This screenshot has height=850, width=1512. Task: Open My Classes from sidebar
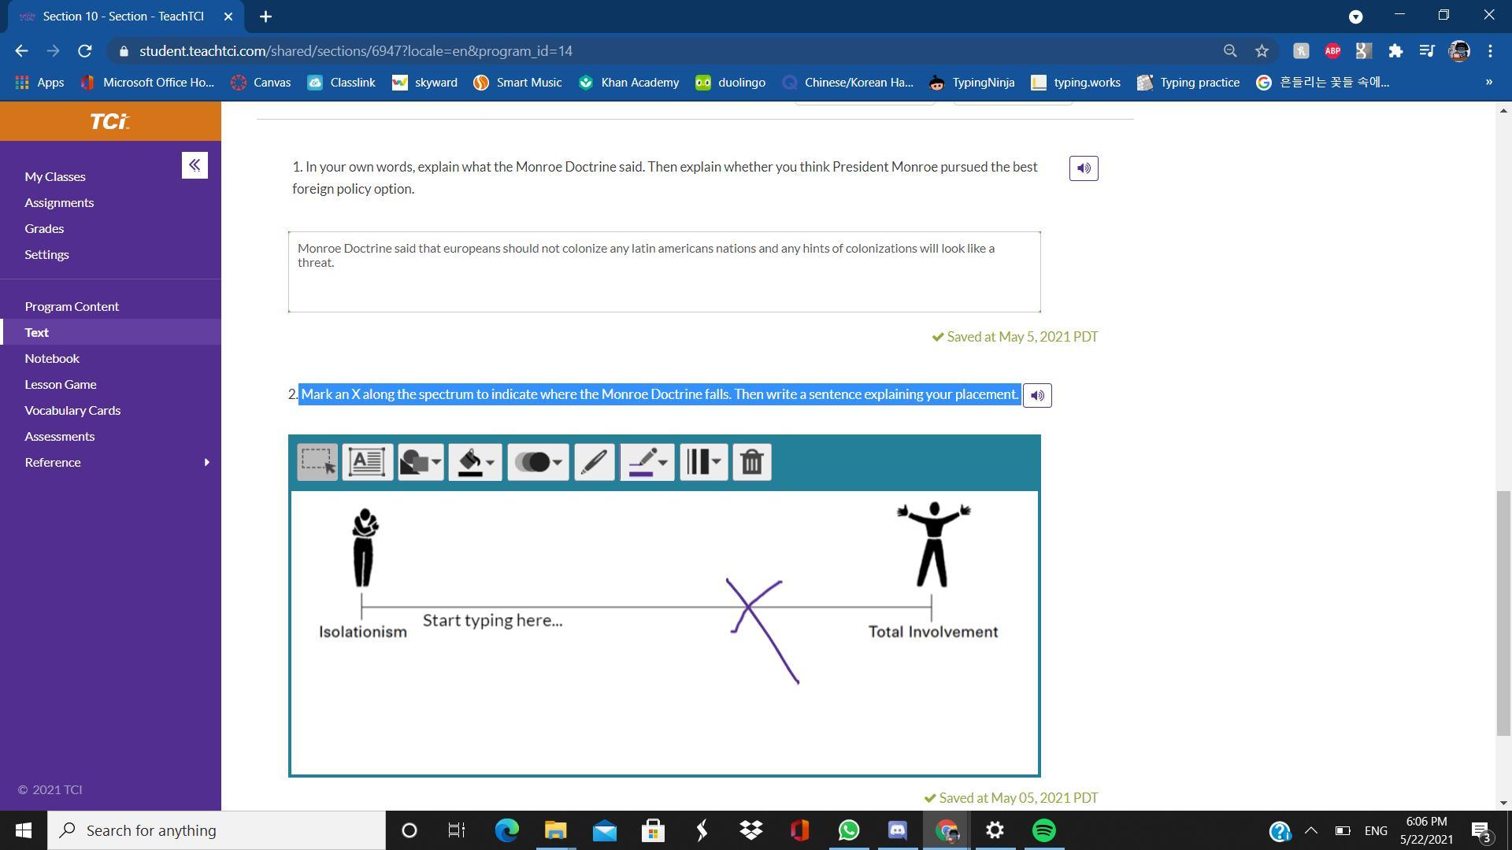(x=54, y=176)
